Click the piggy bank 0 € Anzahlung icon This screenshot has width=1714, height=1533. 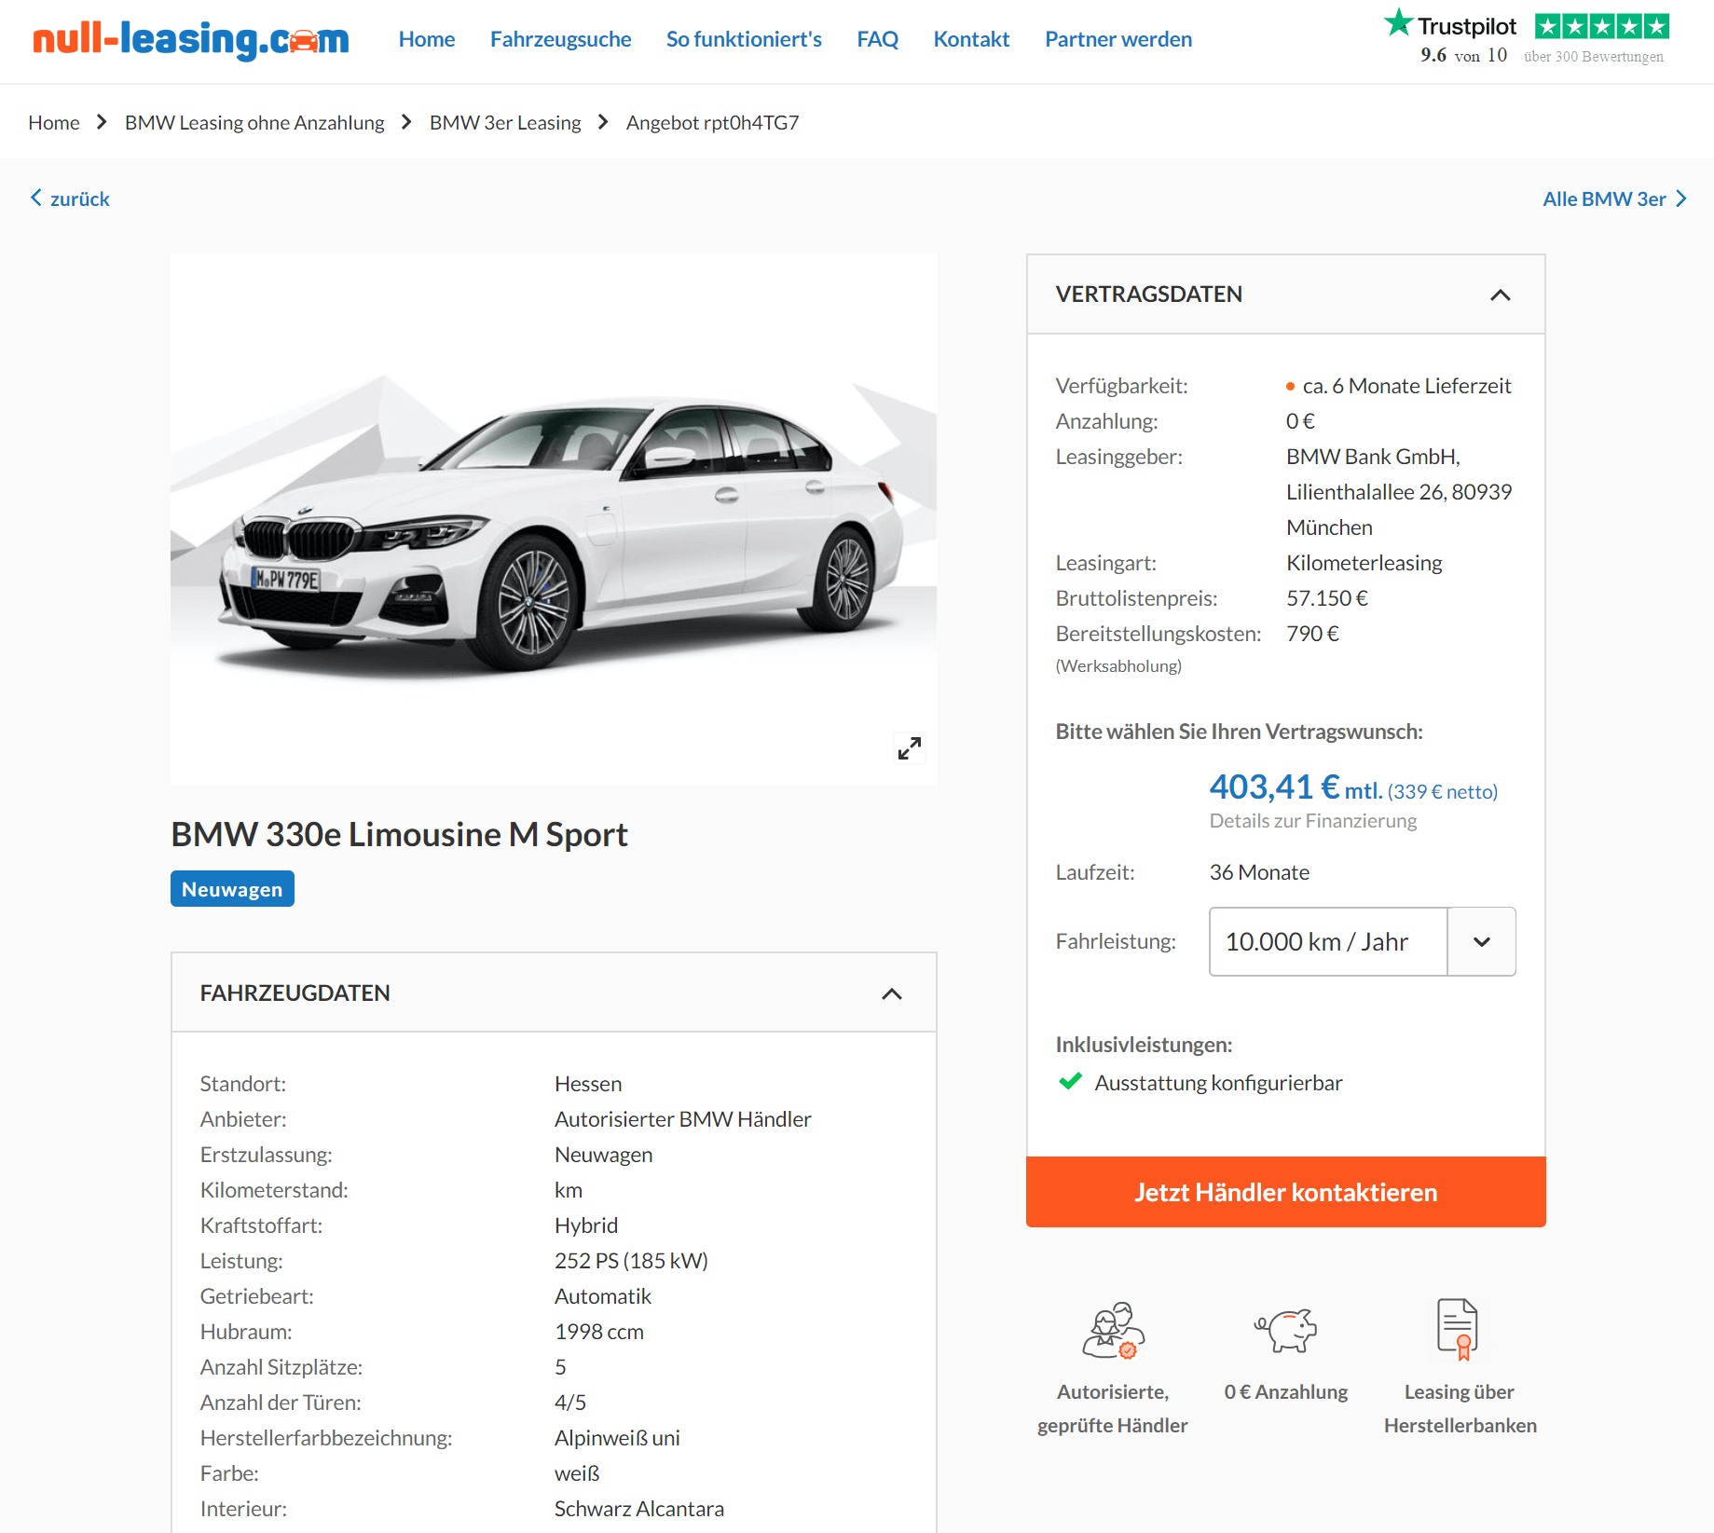pyautogui.click(x=1286, y=1330)
